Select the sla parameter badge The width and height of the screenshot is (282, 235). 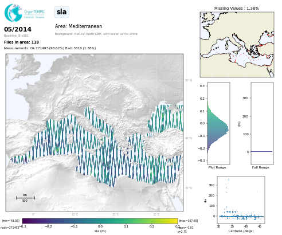tap(61, 12)
